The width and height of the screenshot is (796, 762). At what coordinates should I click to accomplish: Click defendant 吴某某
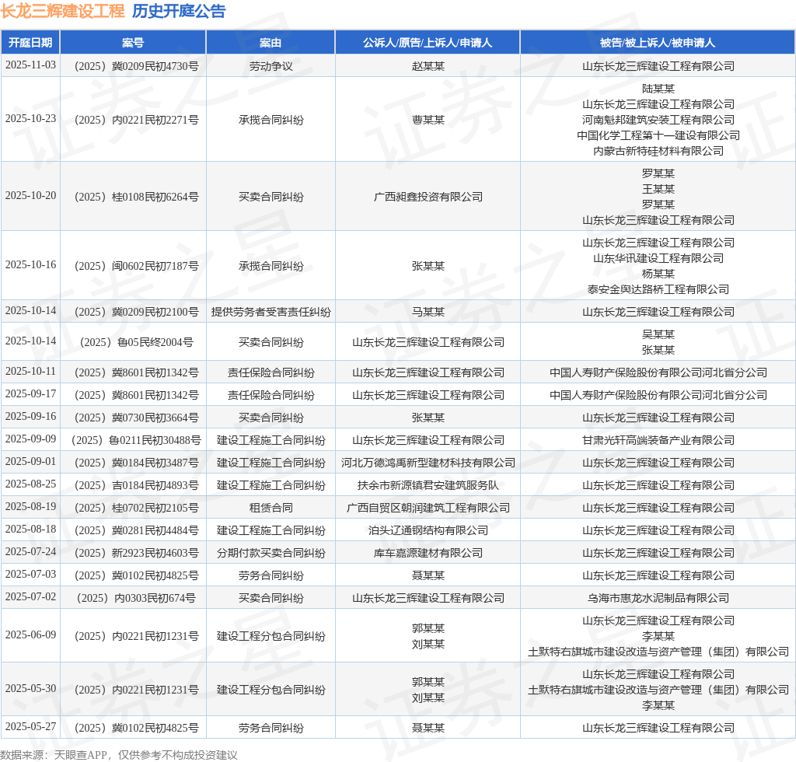tap(658, 334)
